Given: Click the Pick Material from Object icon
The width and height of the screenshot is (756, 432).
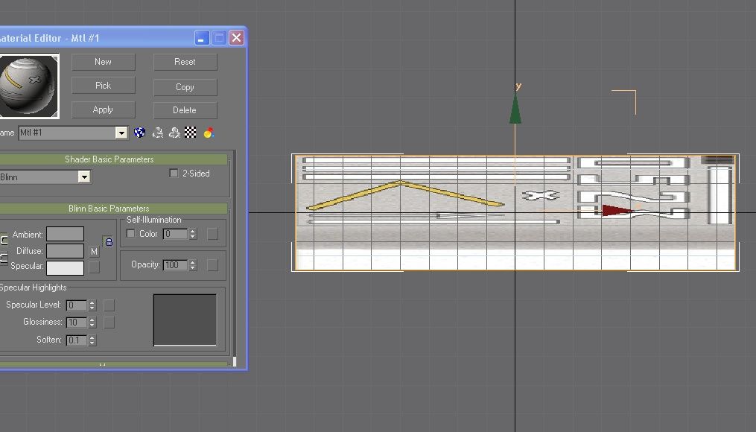Looking at the screenshot, I should (175, 133).
